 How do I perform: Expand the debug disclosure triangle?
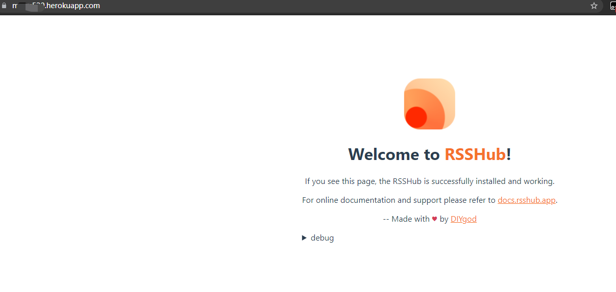tap(305, 238)
